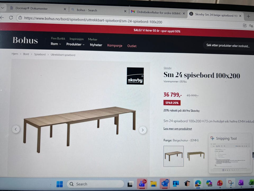Image resolution: width=254 pixels, height=191 pixels.
Task: Click the Bohus product search field
Action: [x=228, y=46]
